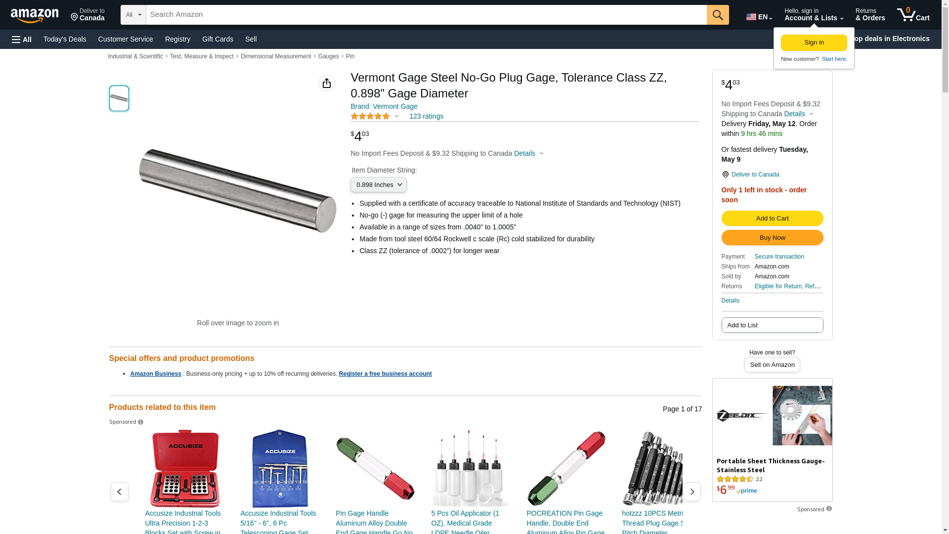949x534 pixels.
Task: Click the Sponsored info icon under Products related
Action: [141, 422]
